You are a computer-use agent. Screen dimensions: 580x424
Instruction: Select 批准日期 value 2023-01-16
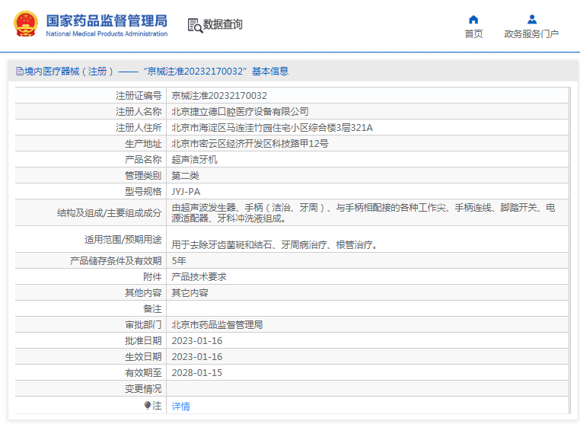[197, 341]
